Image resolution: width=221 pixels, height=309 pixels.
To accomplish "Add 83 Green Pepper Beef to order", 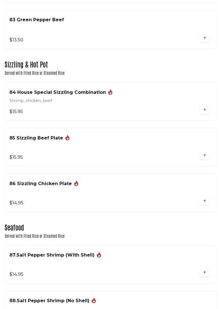I will 205,38.
